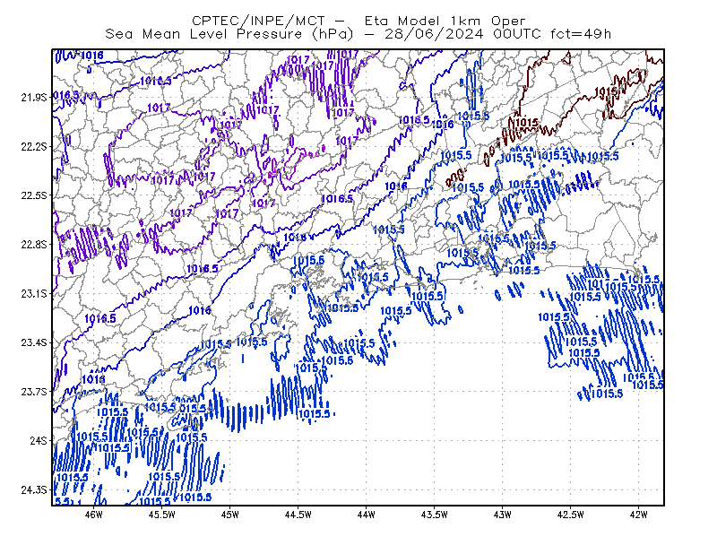The height and width of the screenshot is (554, 717).
Task: Click the 44.5W longitude label
Action: 298,515
